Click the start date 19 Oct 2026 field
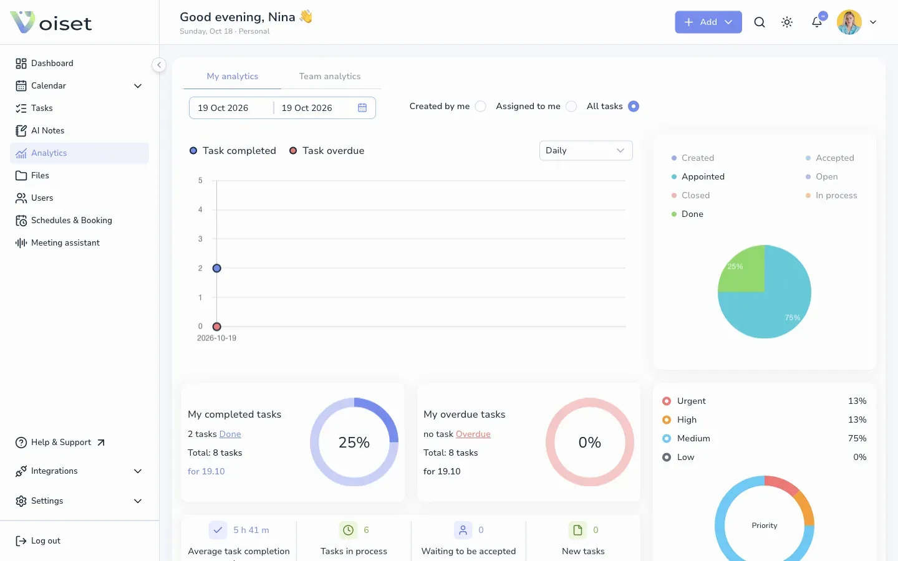 point(231,108)
